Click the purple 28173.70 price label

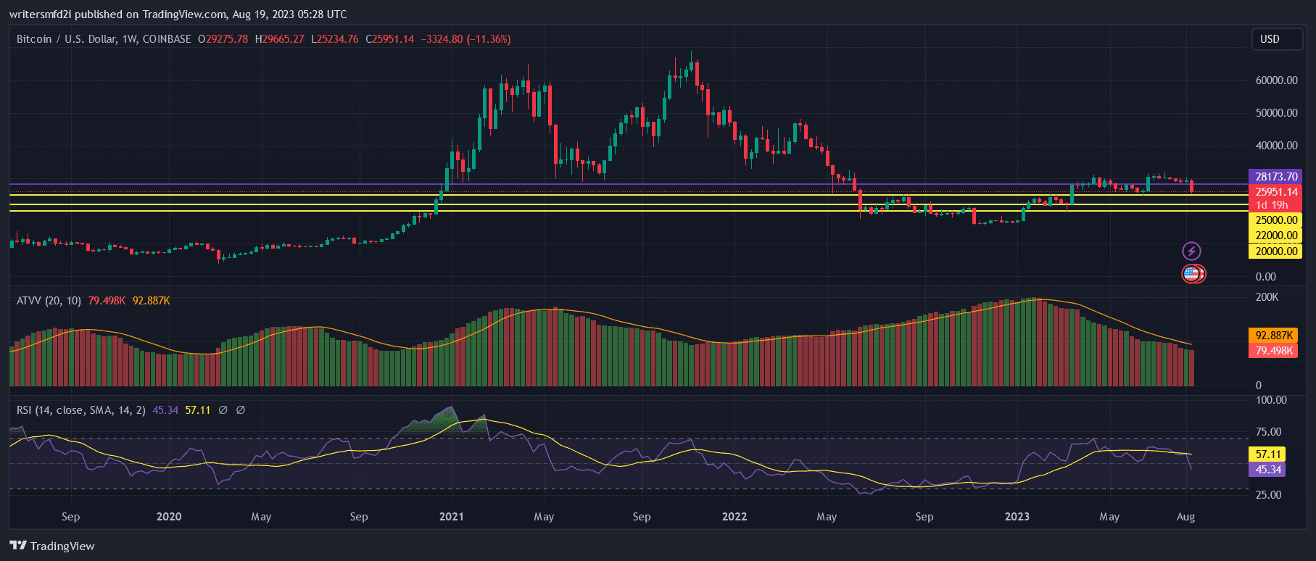(x=1275, y=177)
